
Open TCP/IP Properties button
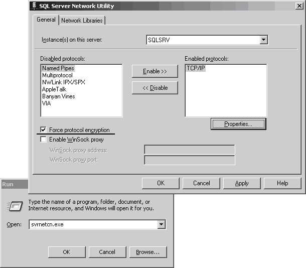tap(238, 123)
